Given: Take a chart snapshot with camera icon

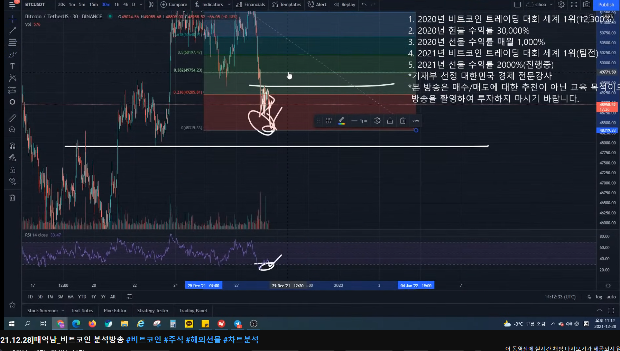Looking at the screenshot, I should [x=586, y=4].
